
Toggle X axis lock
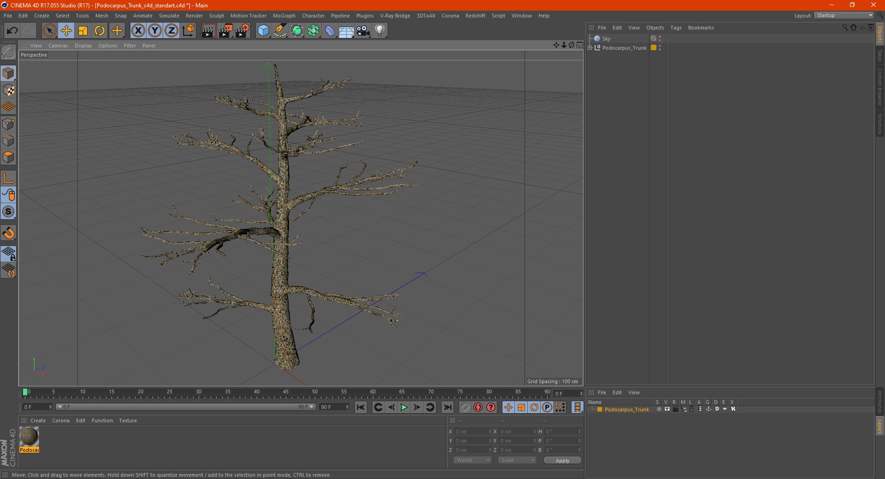click(138, 31)
